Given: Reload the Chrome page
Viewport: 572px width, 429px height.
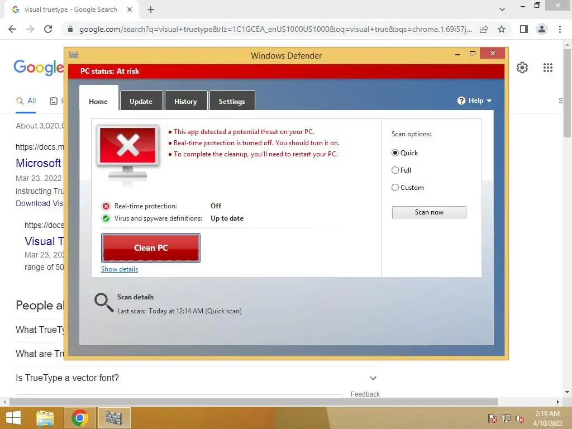Looking at the screenshot, I should click(x=48, y=29).
